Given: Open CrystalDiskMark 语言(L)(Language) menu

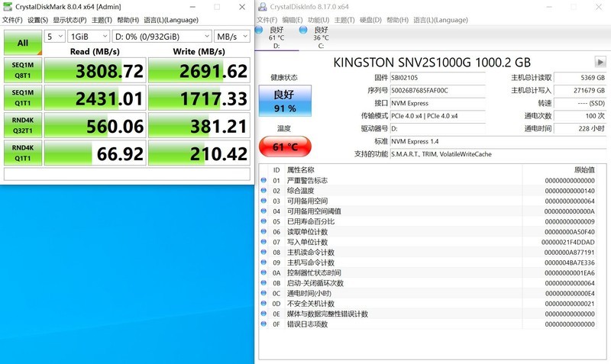Looking at the screenshot, I should coord(171,20).
